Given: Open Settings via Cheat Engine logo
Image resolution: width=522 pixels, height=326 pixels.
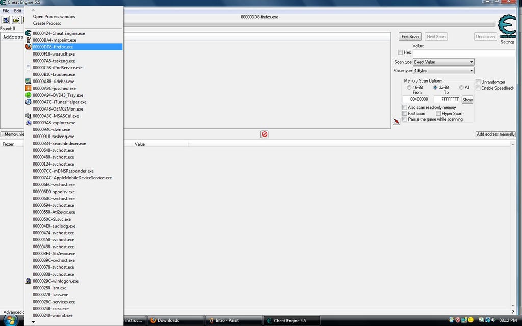Looking at the screenshot, I should coord(507,26).
